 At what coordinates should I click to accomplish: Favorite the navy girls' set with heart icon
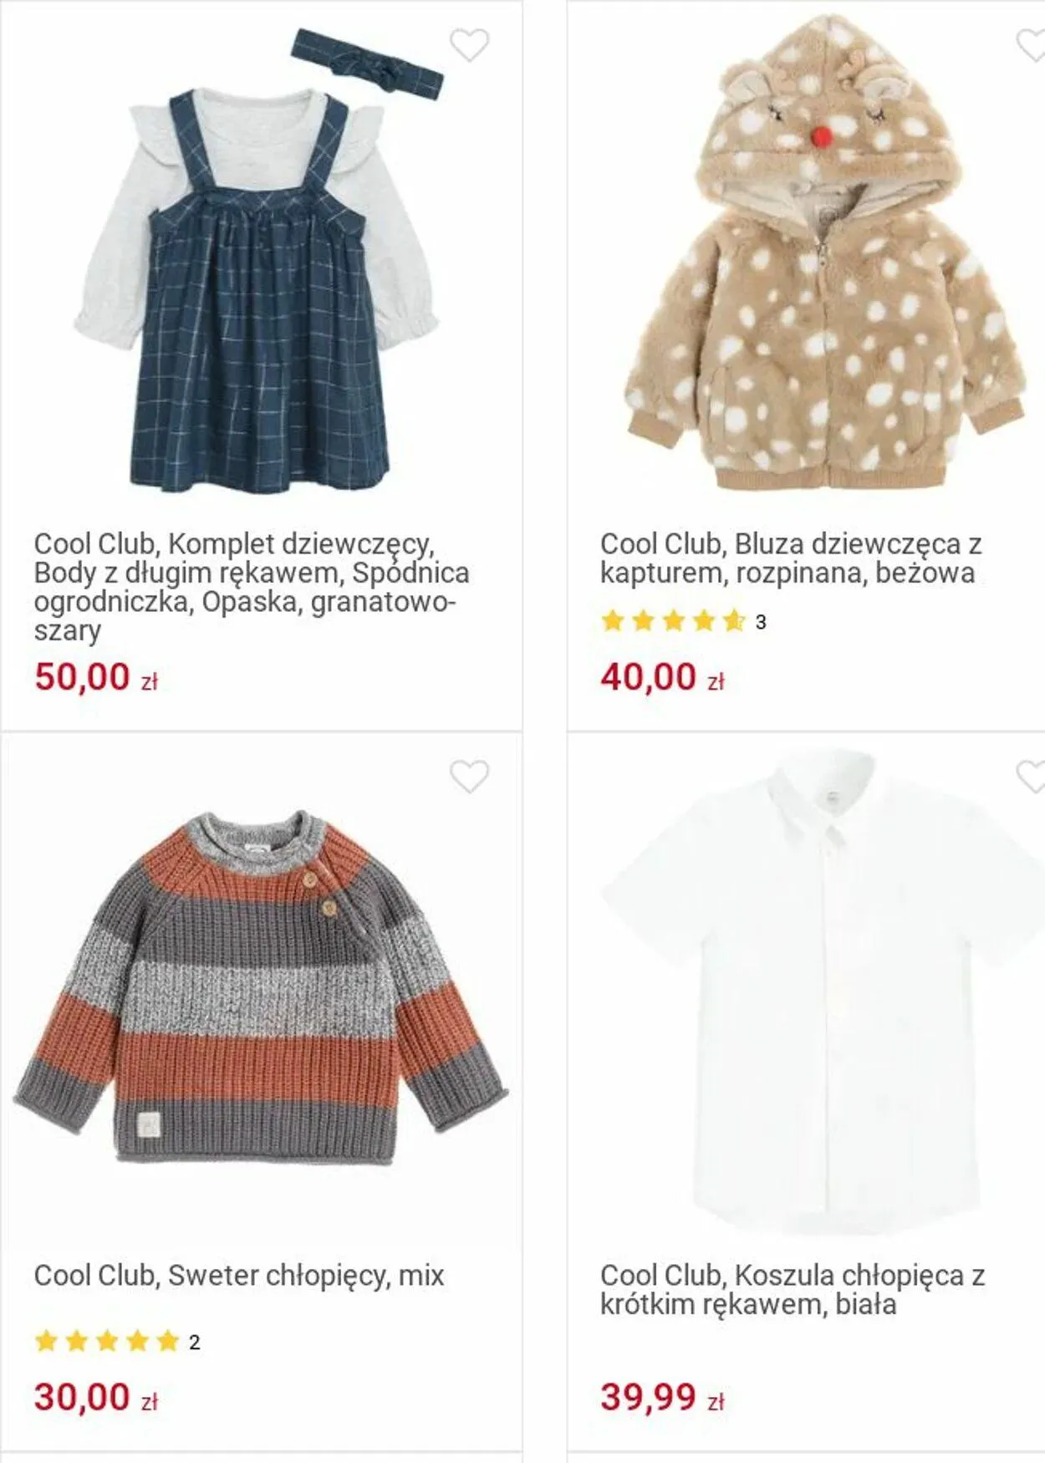click(469, 45)
